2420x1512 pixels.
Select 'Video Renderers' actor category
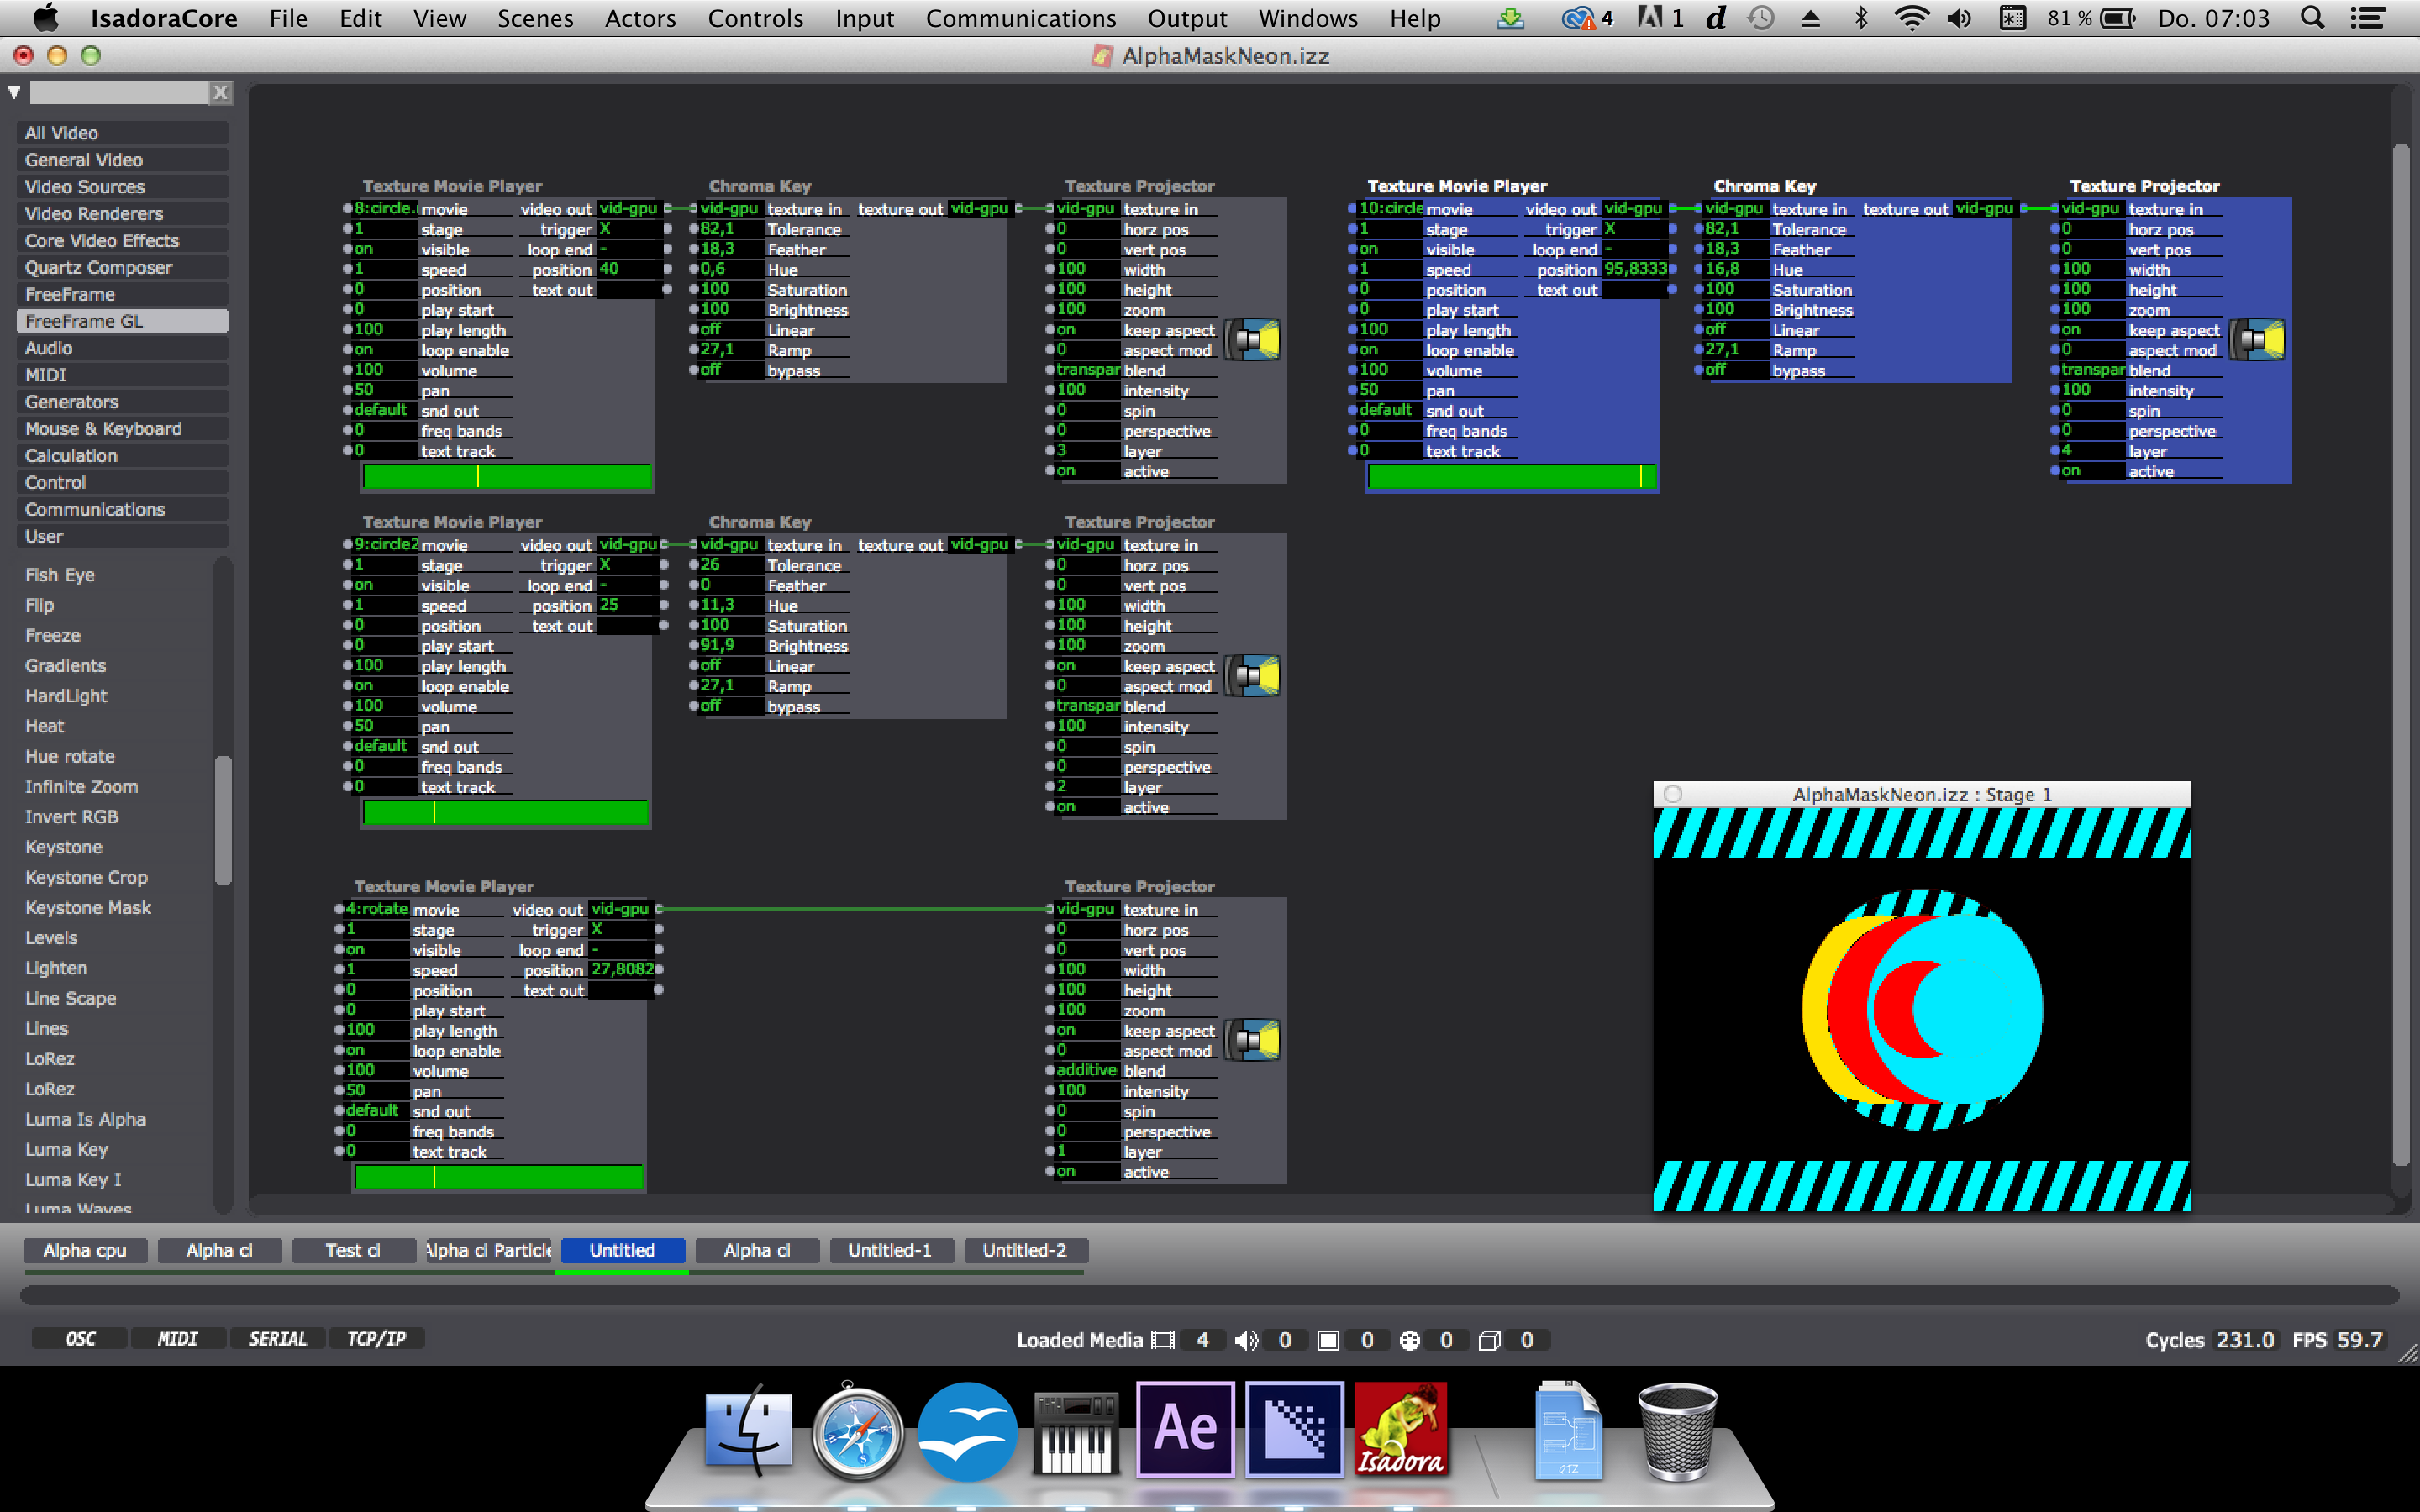122,213
